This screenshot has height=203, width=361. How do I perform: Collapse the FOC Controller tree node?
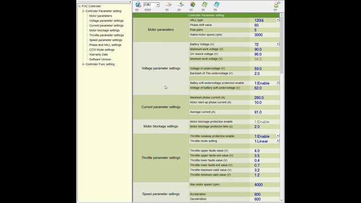coord(80,6)
